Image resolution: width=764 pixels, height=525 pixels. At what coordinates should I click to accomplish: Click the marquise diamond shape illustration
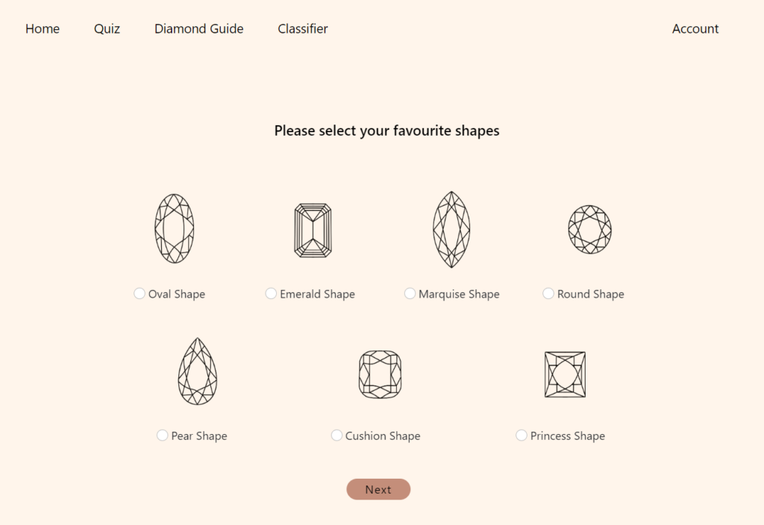coord(451,229)
